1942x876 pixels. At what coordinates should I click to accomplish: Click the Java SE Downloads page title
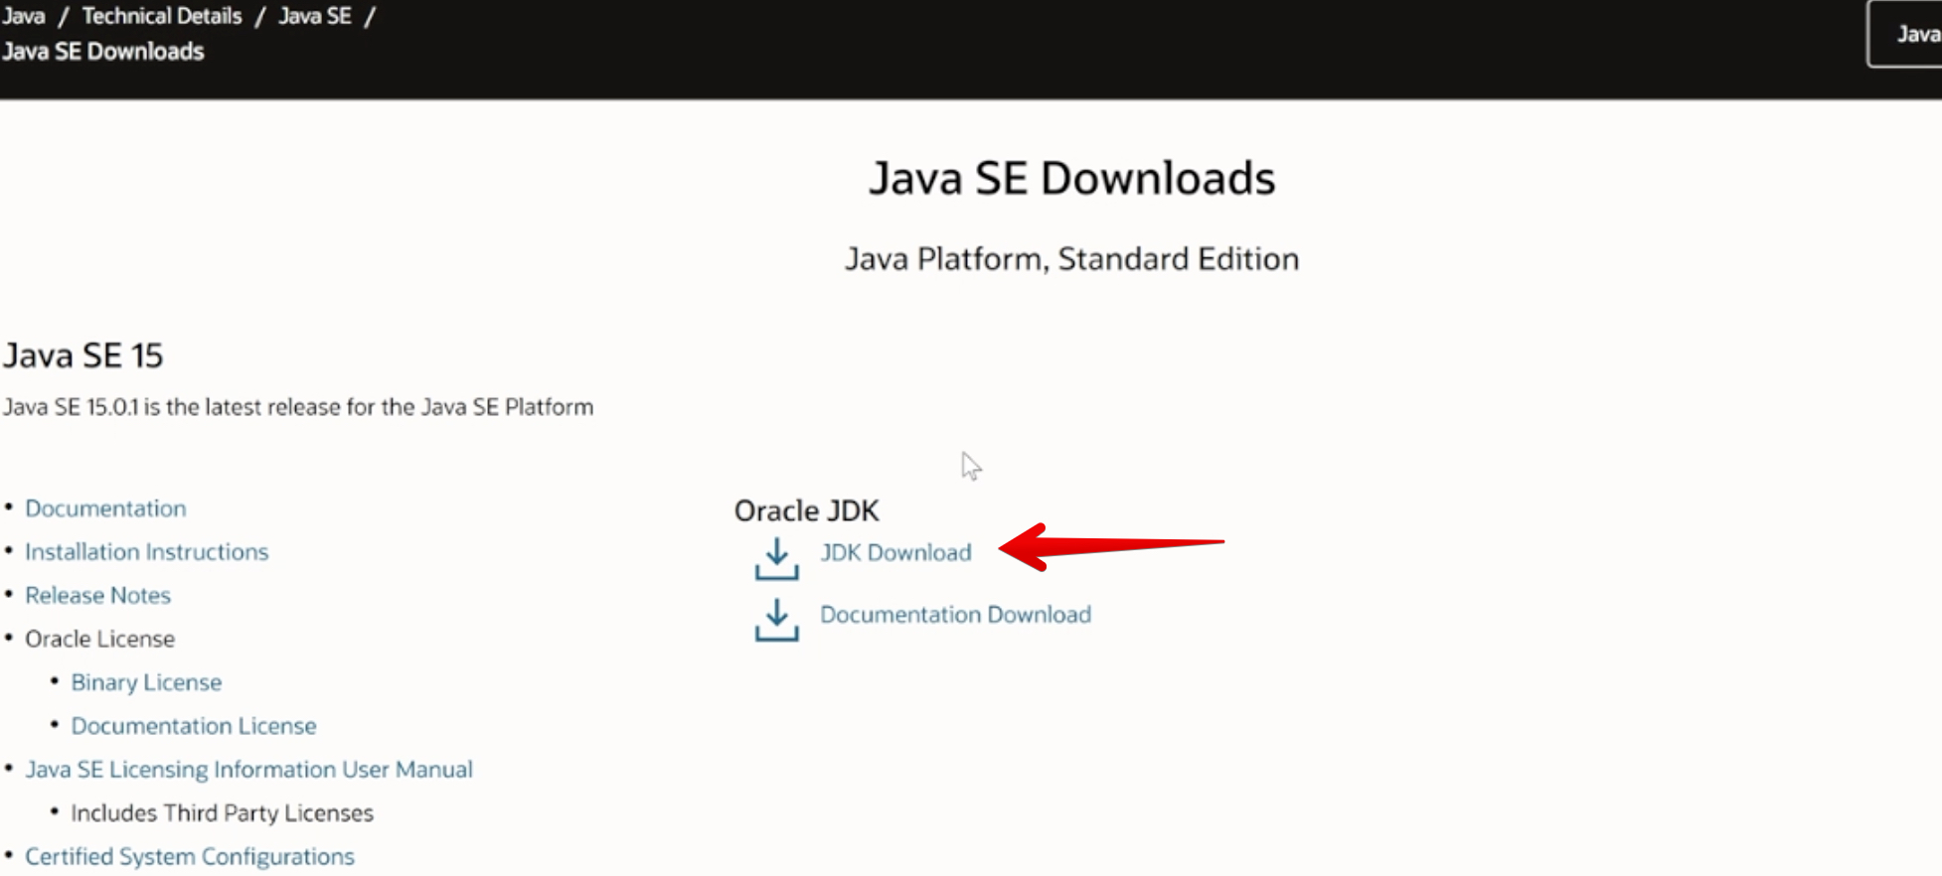[1071, 179]
